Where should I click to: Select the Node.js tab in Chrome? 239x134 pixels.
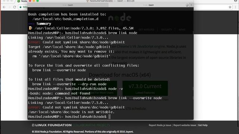coord(22,1)
